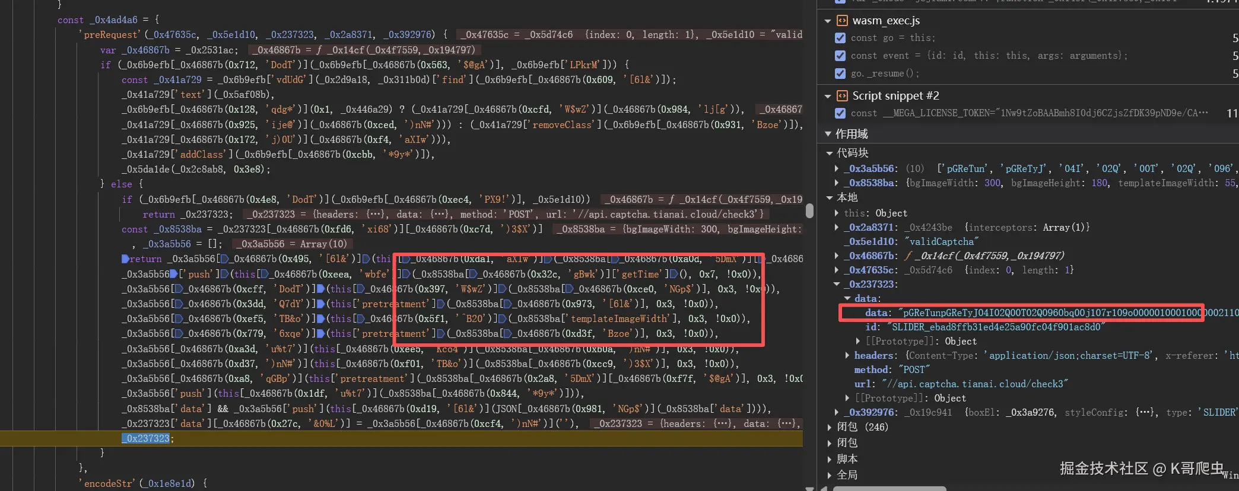Expand the 闭包 (246) closure scope
1239x491 pixels.
coord(830,427)
